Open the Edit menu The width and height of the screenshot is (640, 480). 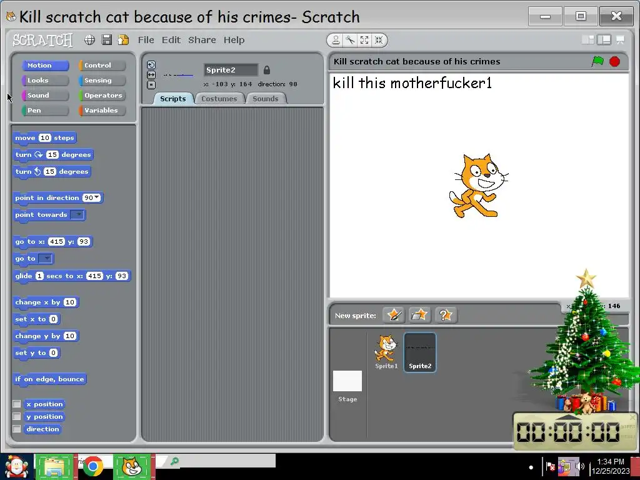(x=171, y=40)
